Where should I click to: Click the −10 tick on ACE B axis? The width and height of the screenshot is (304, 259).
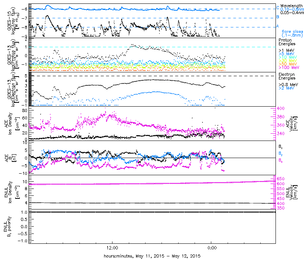(x=22, y=173)
